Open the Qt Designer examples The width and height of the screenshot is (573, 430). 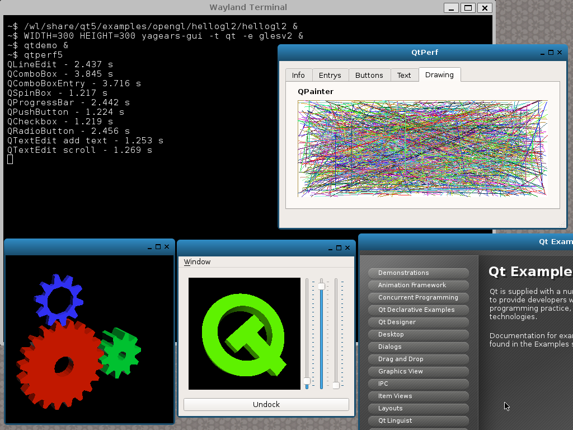click(419, 322)
